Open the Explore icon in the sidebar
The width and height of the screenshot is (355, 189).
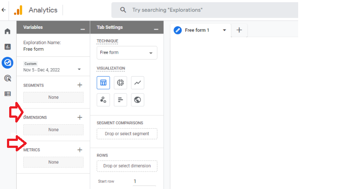7,63
